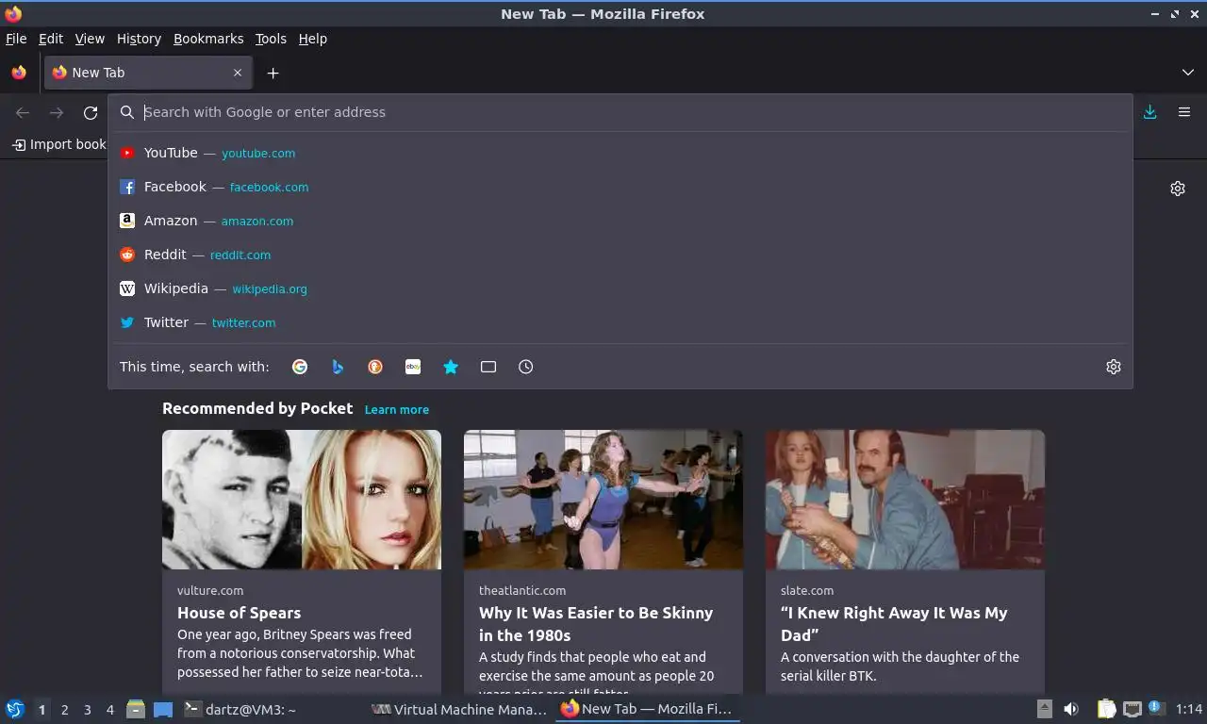Open the system application launcher in taskbar

pos(15,709)
